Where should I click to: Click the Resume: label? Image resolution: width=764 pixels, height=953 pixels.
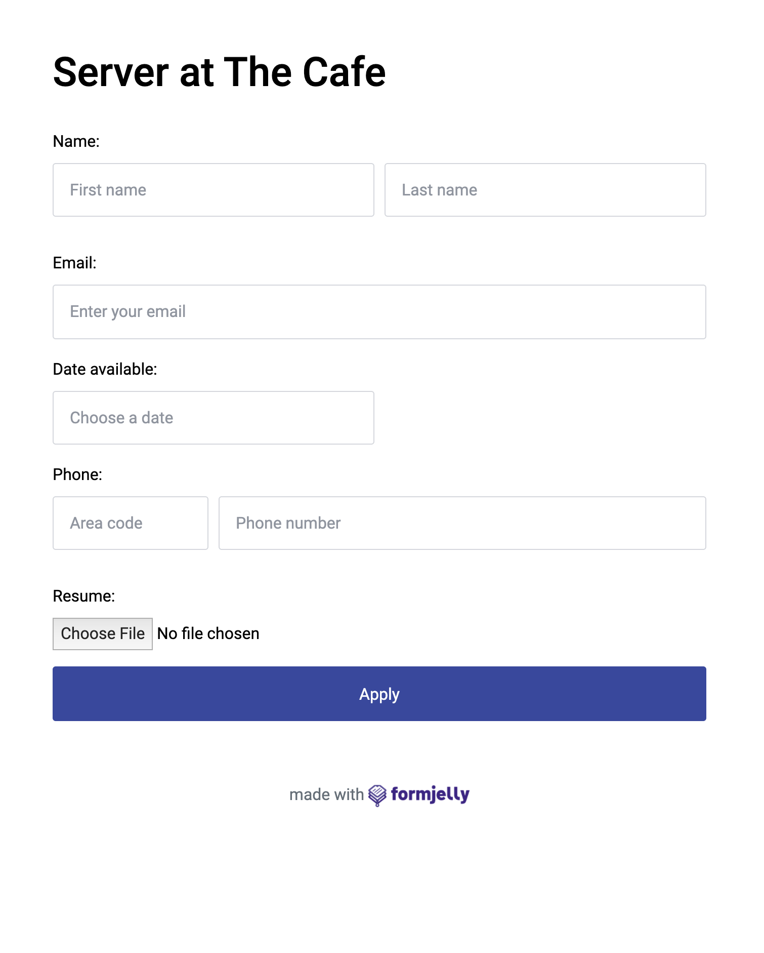point(84,596)
